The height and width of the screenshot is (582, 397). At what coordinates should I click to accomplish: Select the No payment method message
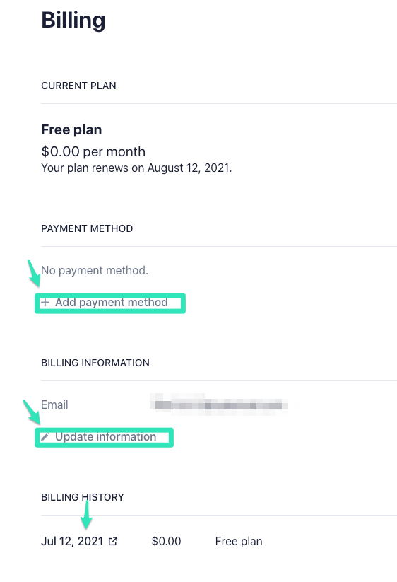click(95, 270)
